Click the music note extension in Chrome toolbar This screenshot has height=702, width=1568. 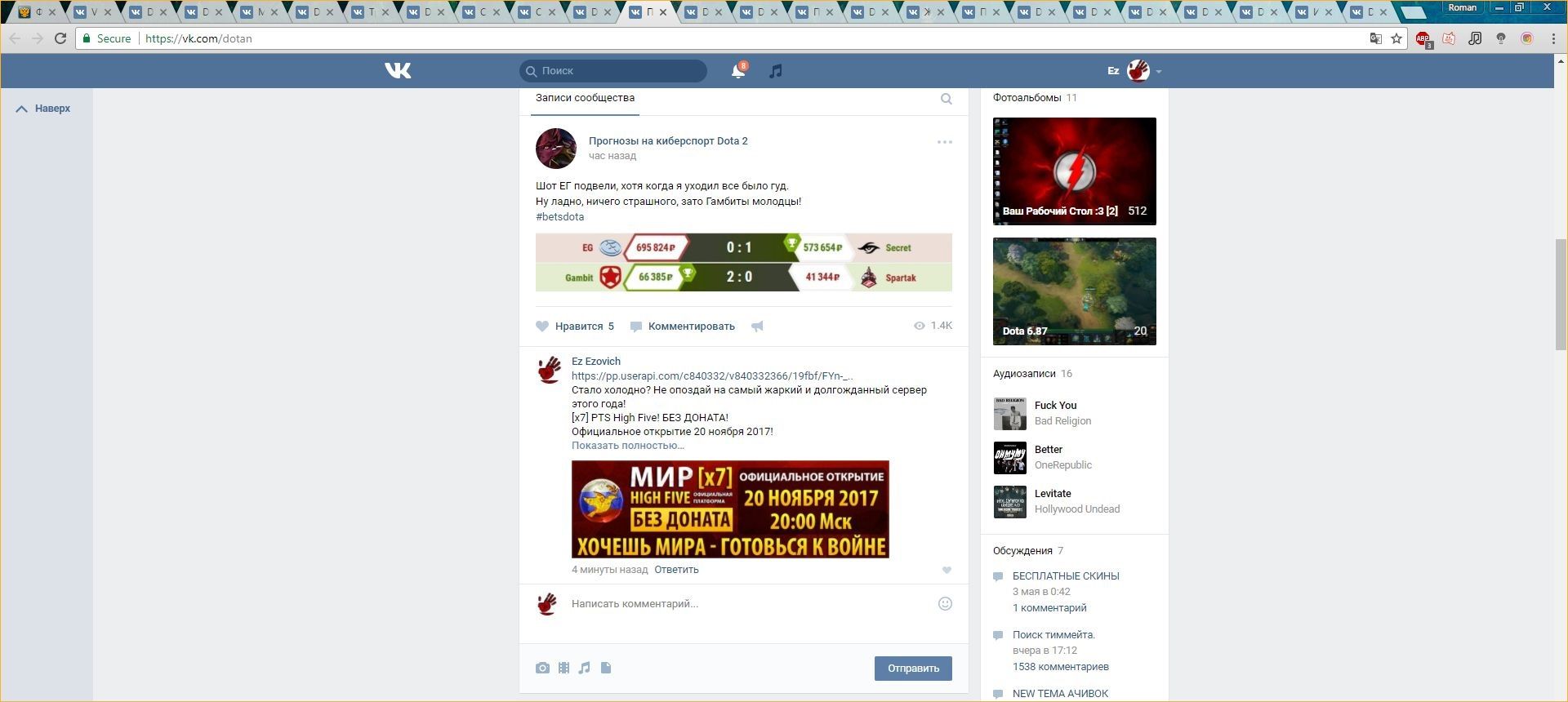click(x=1475, y=38)
